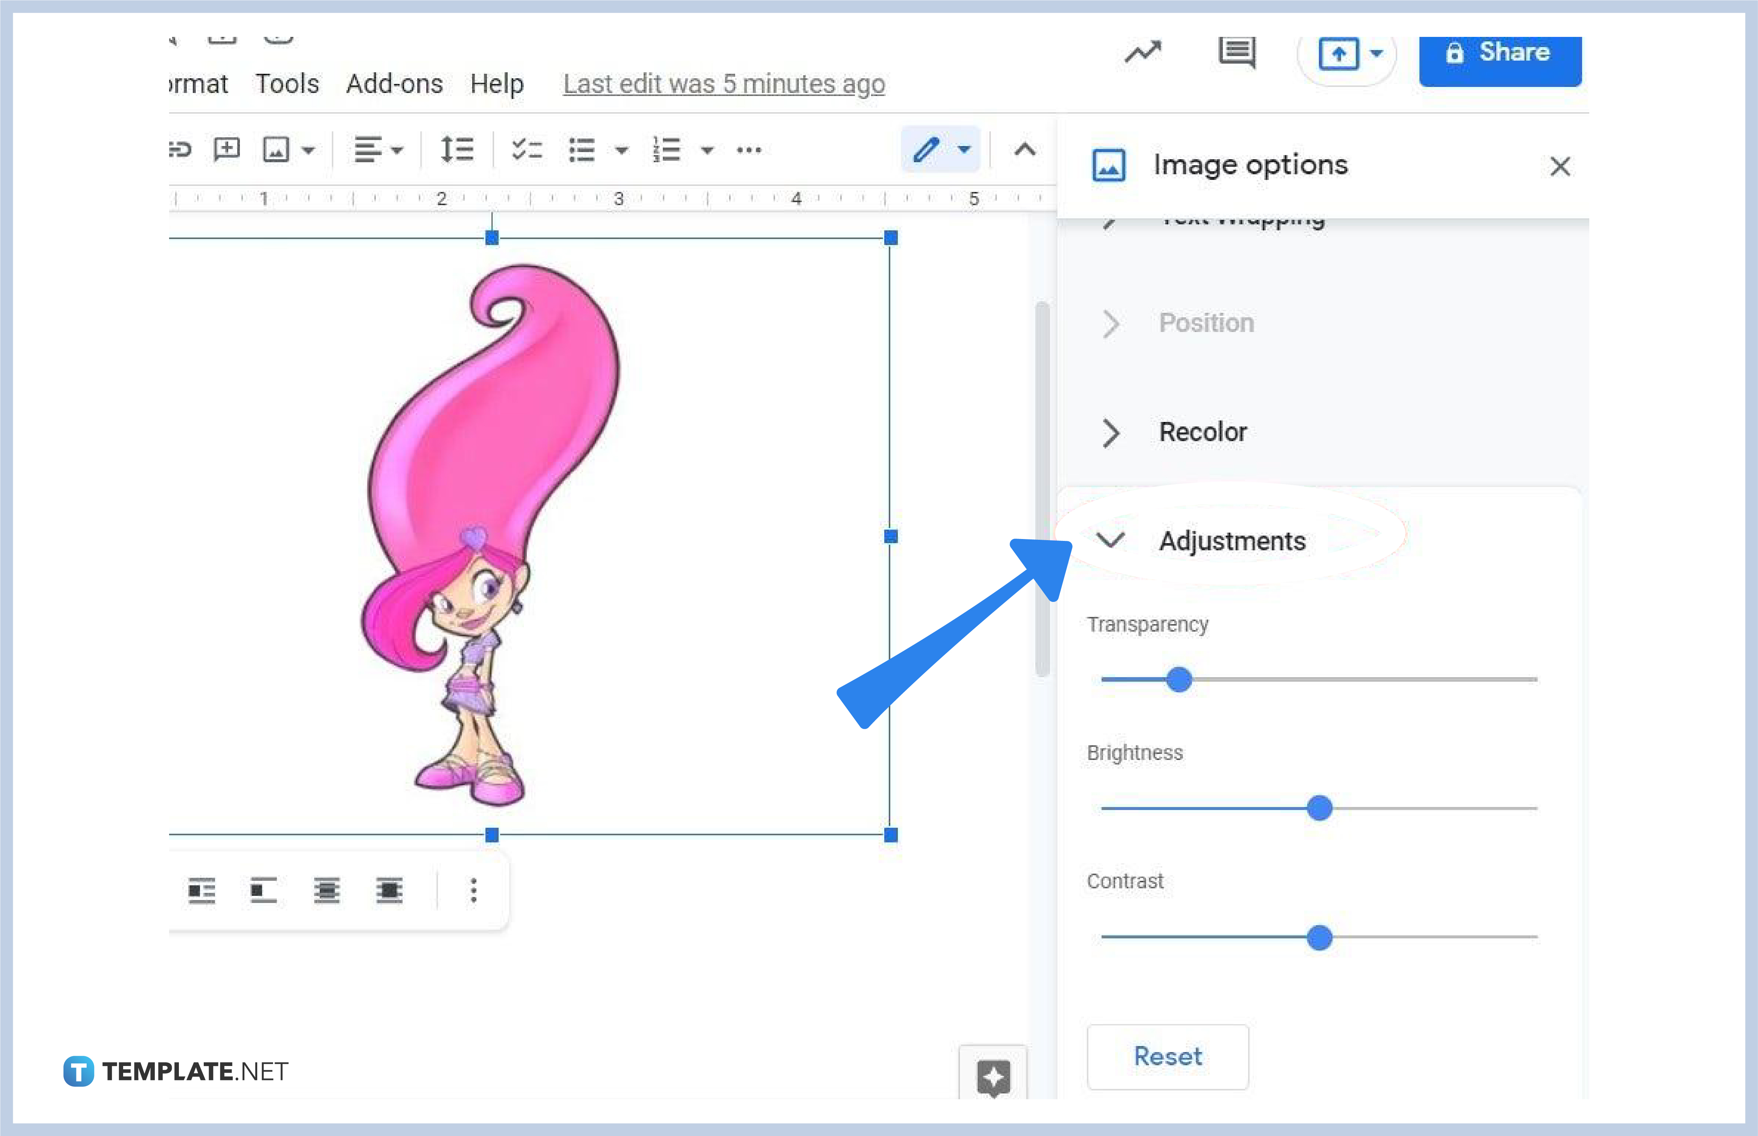Enable Wrap text around the image

(263, 890)
